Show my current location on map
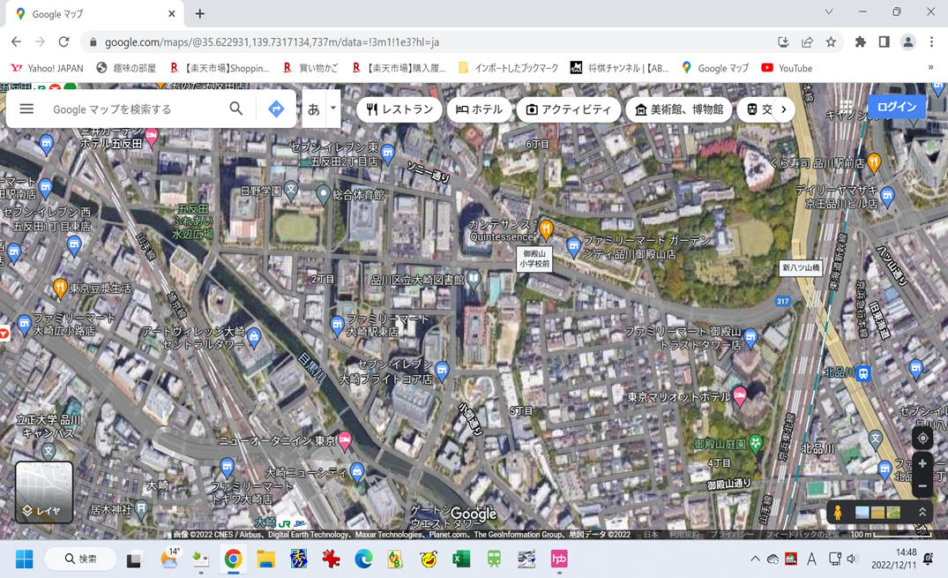Image resolution: width=948 pixels, height=578 pixels. (922, 438)
